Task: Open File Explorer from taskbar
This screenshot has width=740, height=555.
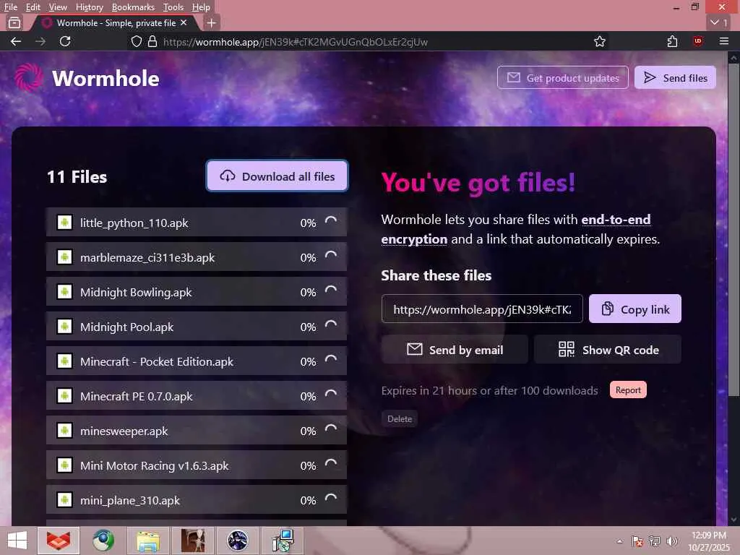Action: click(x=148, y=541)
